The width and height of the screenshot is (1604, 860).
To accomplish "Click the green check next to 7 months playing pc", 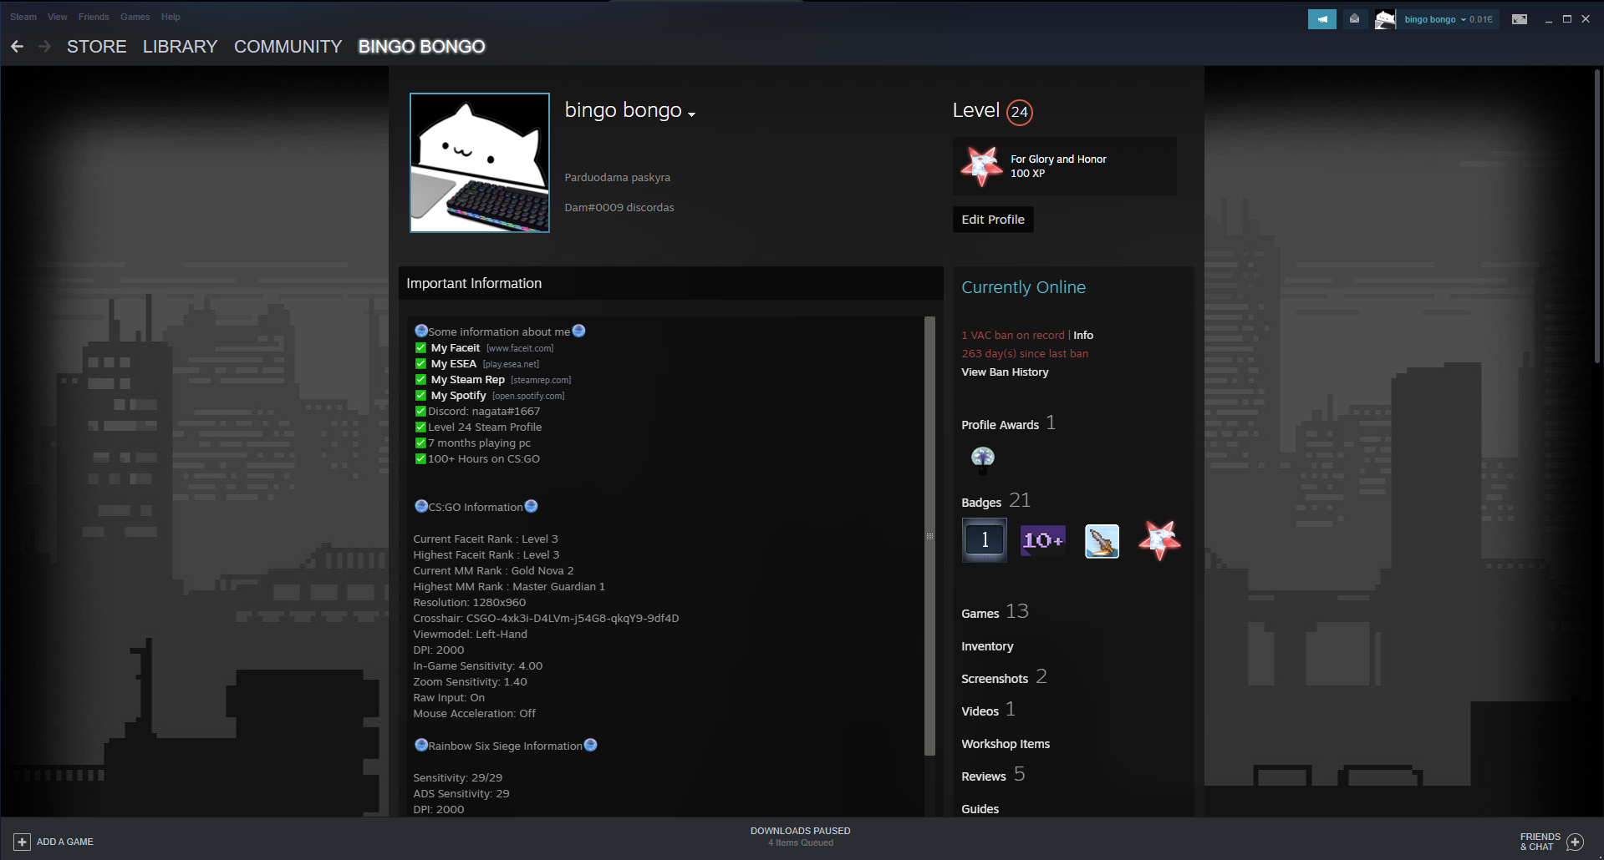I will tap(420, 443).
